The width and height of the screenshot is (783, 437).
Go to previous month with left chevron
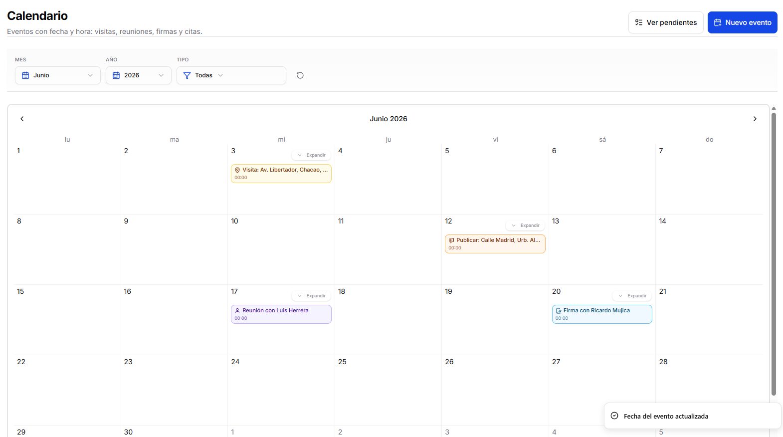coord(22,119)
